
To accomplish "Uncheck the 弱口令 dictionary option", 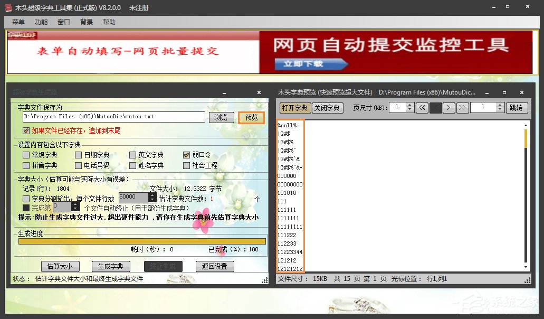I will click(x=187, y=154).
